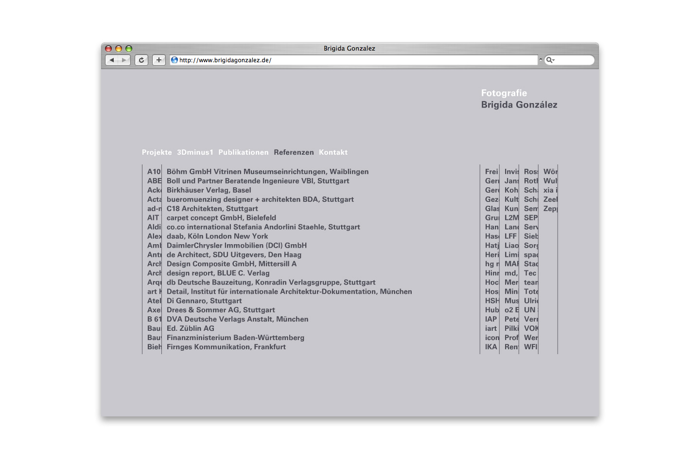Open the 3Dminus1 navigation item
700x467 pixels.
click(x=195, y=152)
